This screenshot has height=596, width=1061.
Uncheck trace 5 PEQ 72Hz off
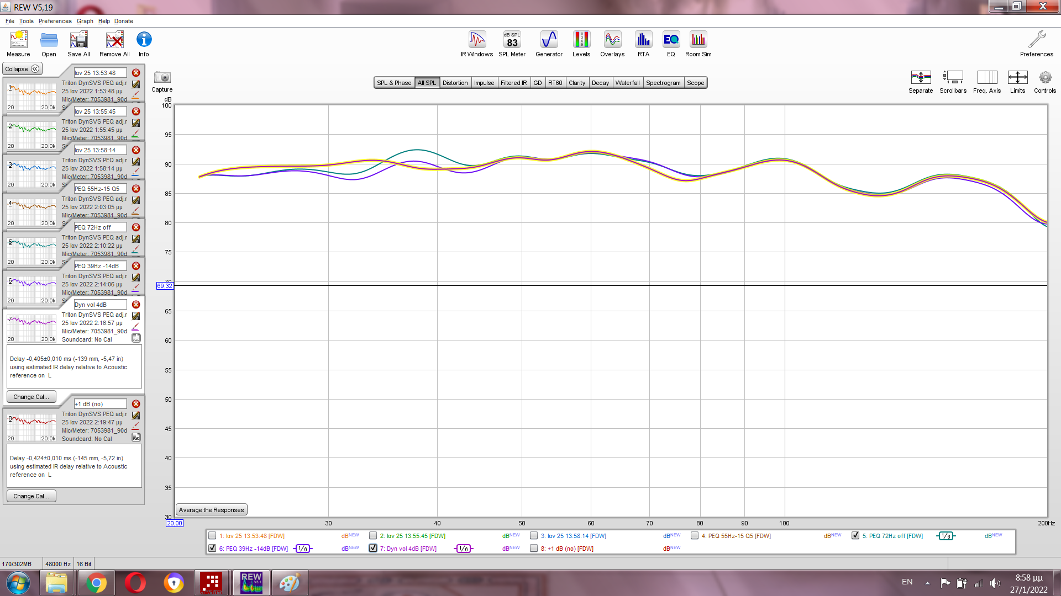855,535
